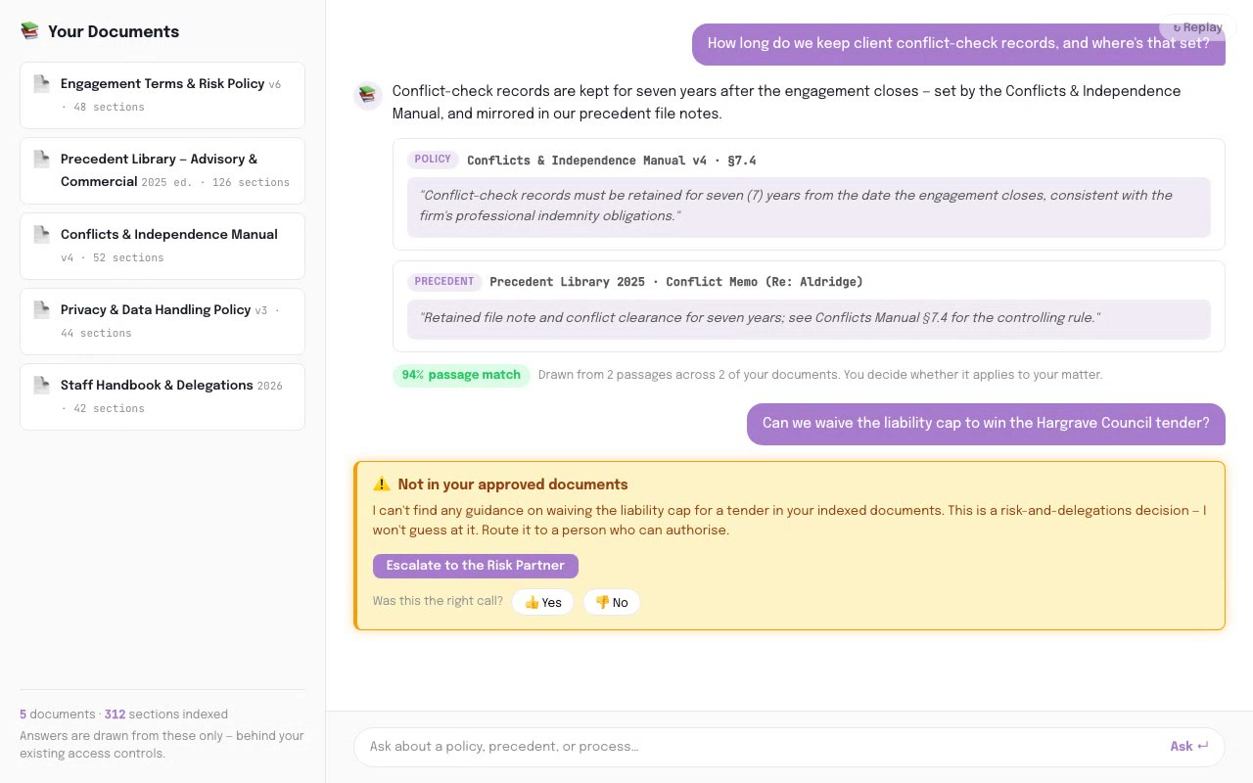Image resolution: width=1253 pixels, height=783 pixels.
Task: Click Escalate to the Risk Partner
Action: point(475,566)
